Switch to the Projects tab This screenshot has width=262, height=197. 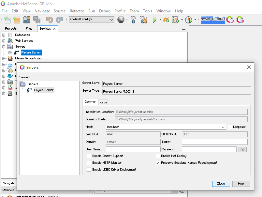(x=11, y=29)
